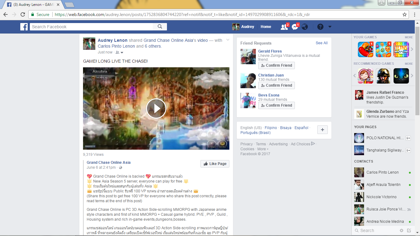Screen dimensions: 420x236
Task: Open chat settings gear icon
Action: point(401,230)
